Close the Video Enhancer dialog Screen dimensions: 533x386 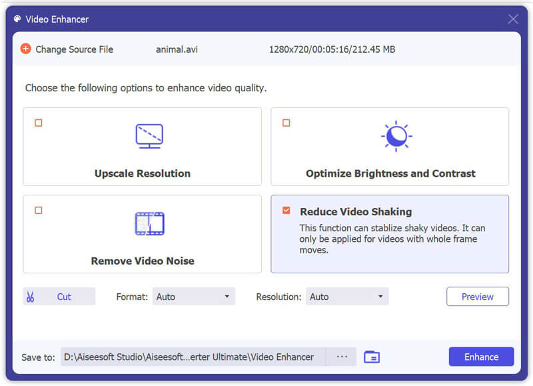tap(513, 19)
